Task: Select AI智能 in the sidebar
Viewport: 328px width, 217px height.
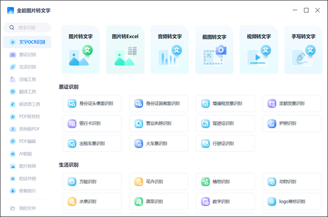Action: click(26, 153)
